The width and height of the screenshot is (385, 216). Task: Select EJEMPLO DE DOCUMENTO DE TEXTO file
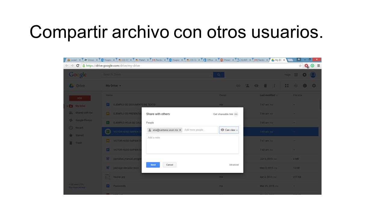134,105
